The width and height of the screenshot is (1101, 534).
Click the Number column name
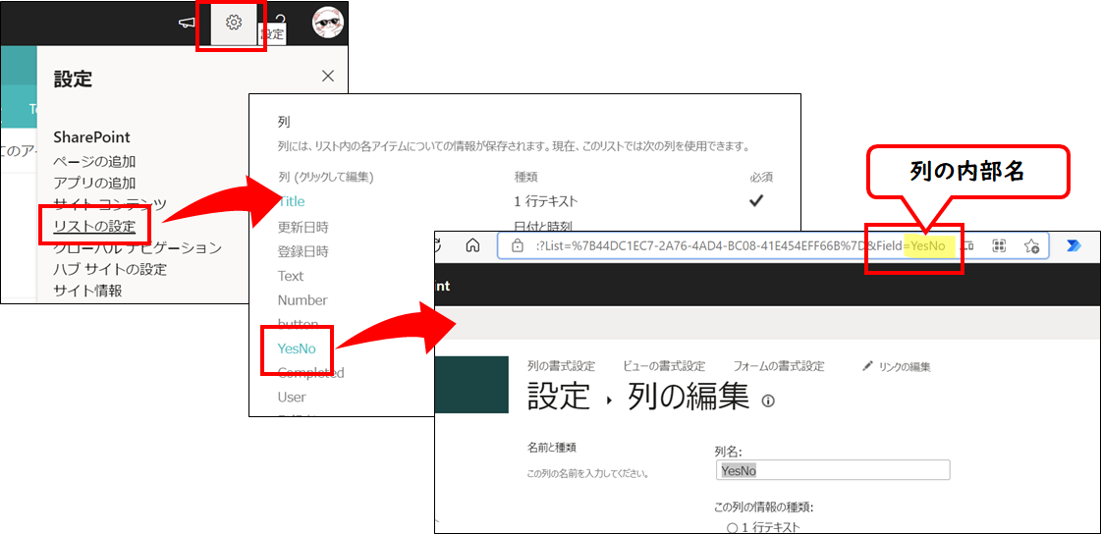(303, 300)
